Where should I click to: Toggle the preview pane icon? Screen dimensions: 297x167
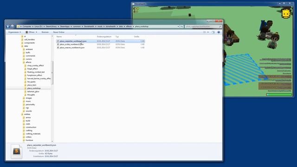coord(213,32)
